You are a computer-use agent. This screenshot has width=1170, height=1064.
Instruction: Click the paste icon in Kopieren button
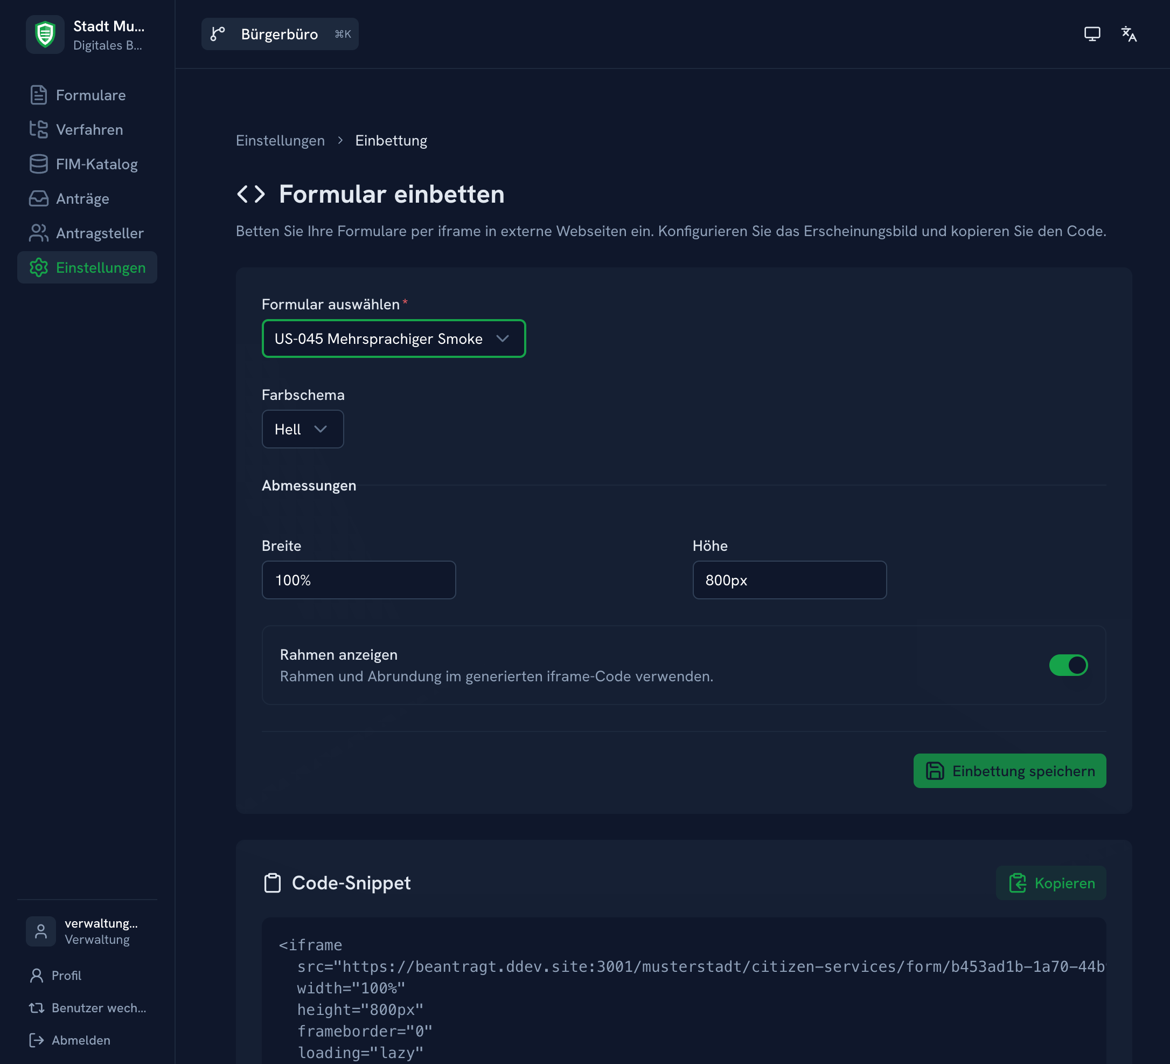[x=1018, y=883]
